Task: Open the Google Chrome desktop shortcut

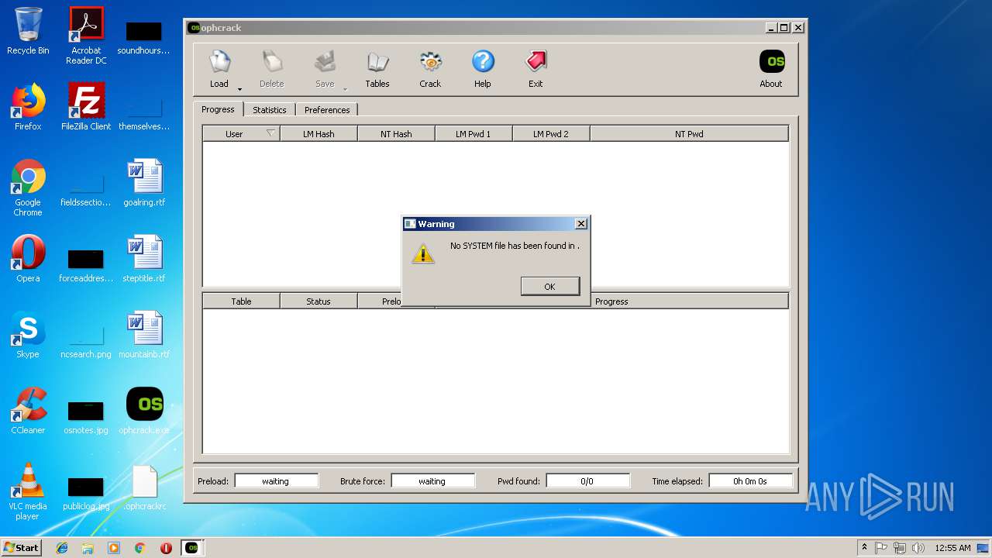Action: click(x=28, y=188)
